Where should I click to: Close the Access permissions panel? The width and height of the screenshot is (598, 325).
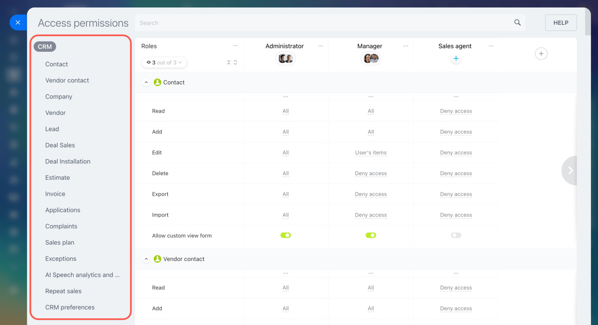click(x=18, y=22)
